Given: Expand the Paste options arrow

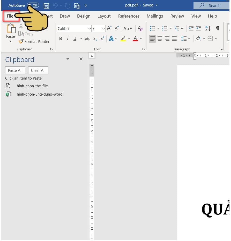Looking at the screenshot, I should pyautogui.click(x=10, y=41).
